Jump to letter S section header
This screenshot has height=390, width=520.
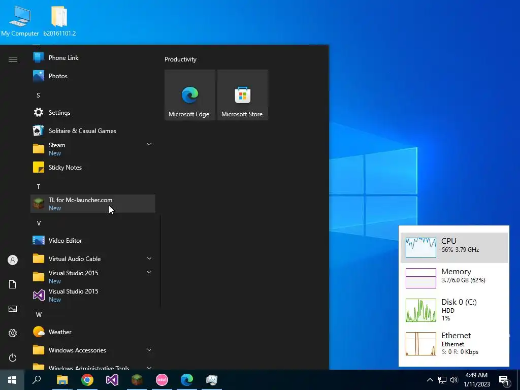point(38,95)
